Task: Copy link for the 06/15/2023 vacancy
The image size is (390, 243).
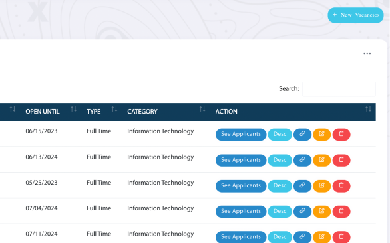Action: point(302,135)
